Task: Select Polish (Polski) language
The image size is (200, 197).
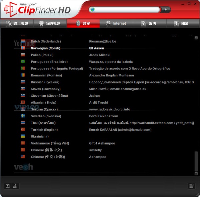Action: click(x=42, y=55)
